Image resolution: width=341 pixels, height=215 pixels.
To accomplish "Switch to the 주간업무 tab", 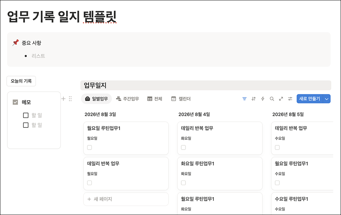I will click(x=127, y=99).
